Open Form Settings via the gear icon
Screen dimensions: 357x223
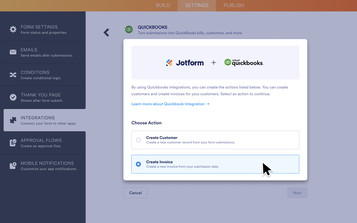(x=13, y=29)
